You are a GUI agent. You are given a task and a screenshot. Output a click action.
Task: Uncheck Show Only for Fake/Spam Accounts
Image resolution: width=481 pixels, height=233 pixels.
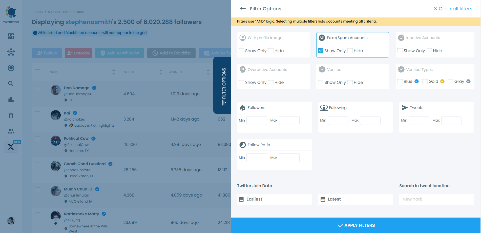321,51
